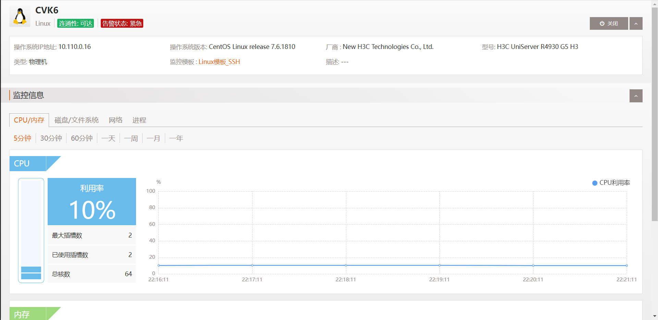
Task: Open the Linux模板_SSH monitoring template link
Action: (x=219, y=62)
